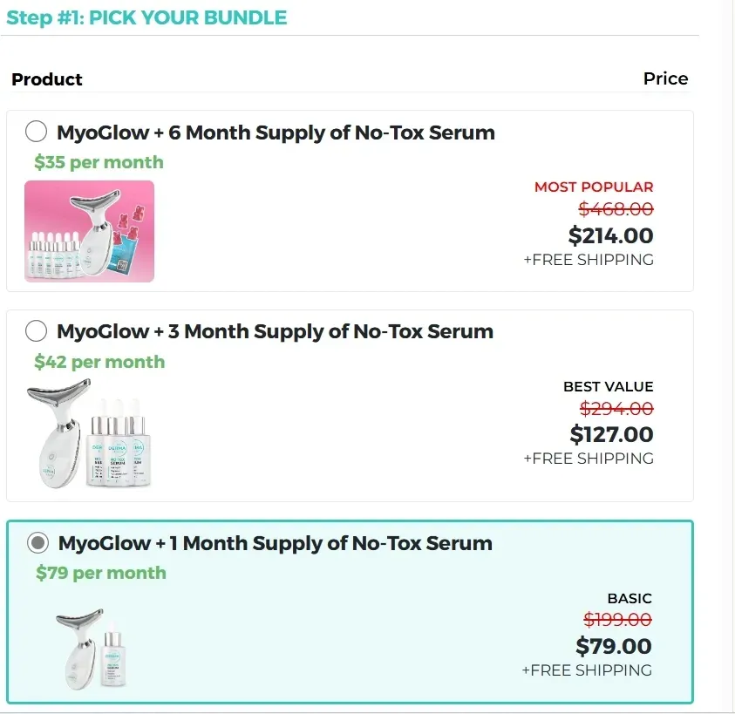Click the BEST VALUE label
Image resolution: width=735 pixels, height=714 pixels.
[609, 386]
